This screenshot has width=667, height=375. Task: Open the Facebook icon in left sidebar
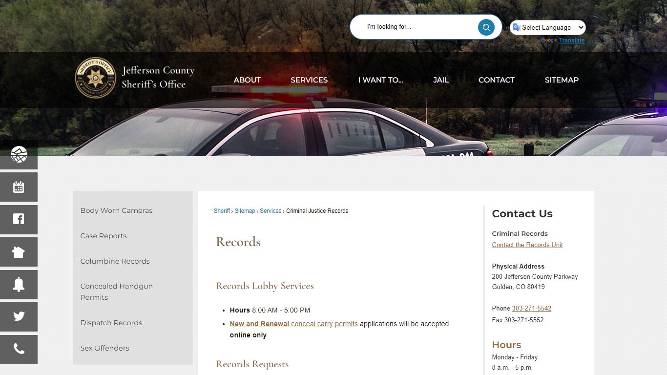19,219
